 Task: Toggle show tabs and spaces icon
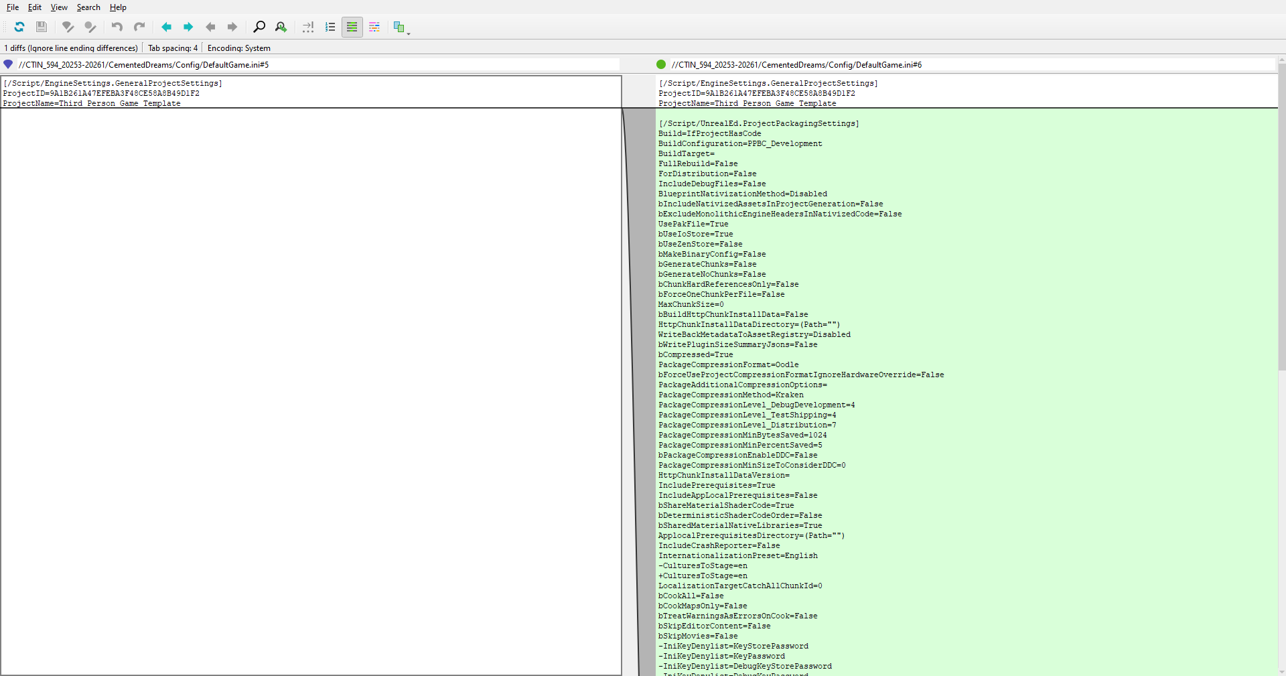(308, 27)
